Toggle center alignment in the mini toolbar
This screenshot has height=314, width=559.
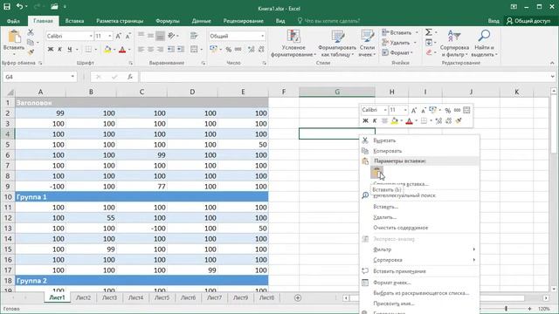point(384,121)
